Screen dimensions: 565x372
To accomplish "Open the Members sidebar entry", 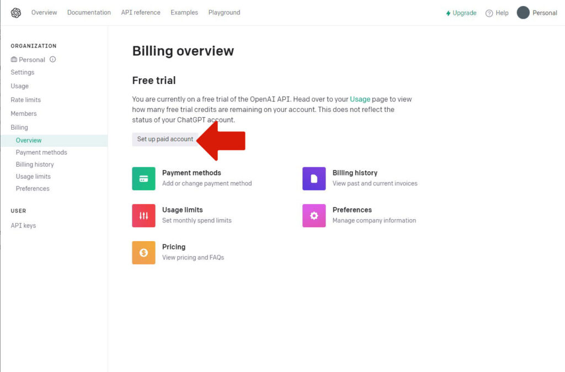I will pyautogui.click(x=24, y=114).
